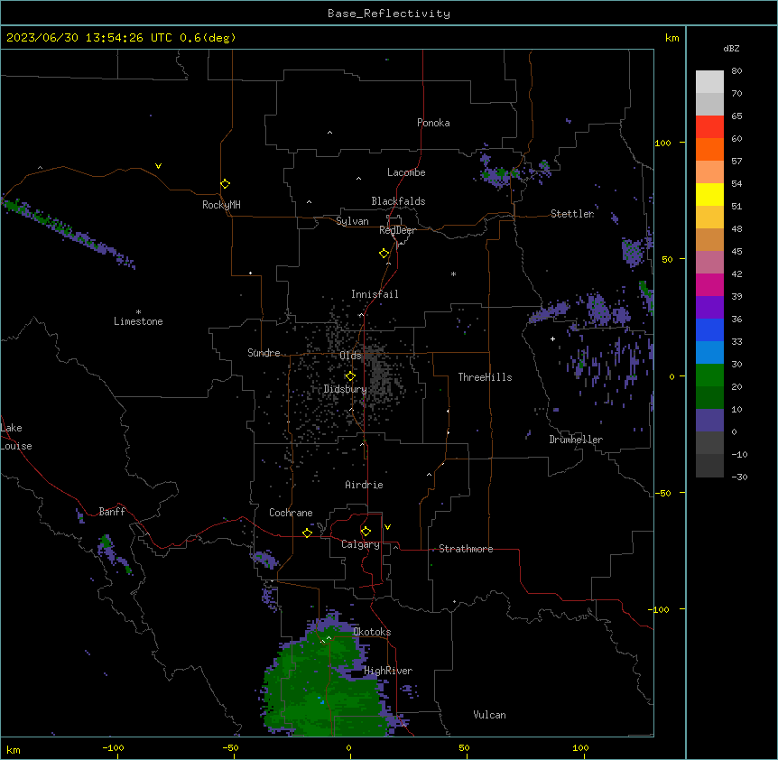Viewport: 778px width, 760px height.
Task: Click the RockyMH label
Action: tap(221, 205)
